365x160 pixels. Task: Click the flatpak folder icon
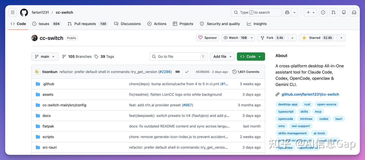tap(38, 126)
